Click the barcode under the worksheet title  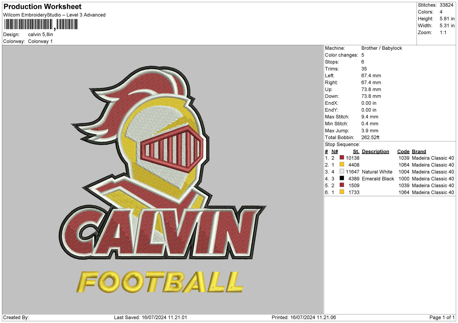pos(41,24)
